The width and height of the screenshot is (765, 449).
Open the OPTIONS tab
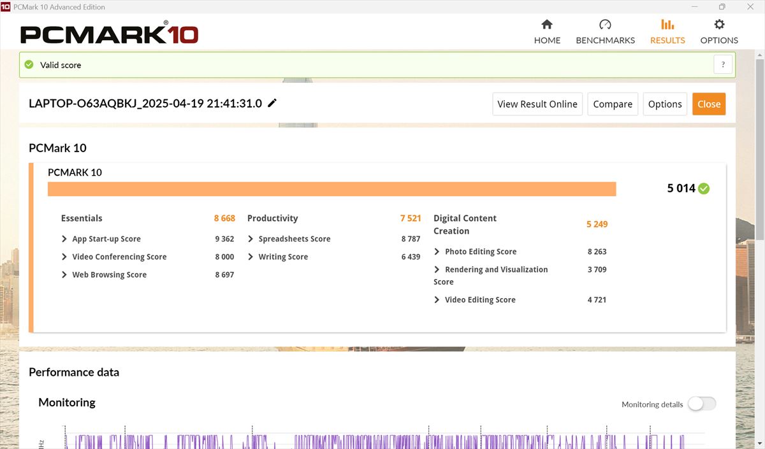[719, 32]
